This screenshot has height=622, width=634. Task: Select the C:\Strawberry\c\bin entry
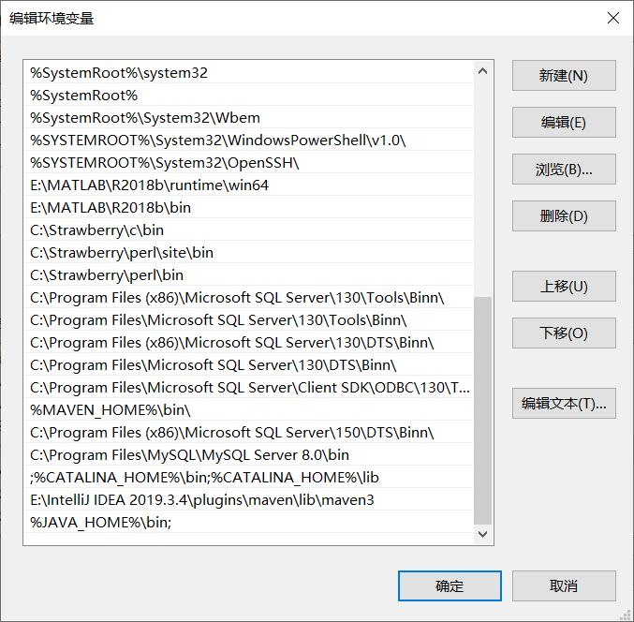pos(248,230)
